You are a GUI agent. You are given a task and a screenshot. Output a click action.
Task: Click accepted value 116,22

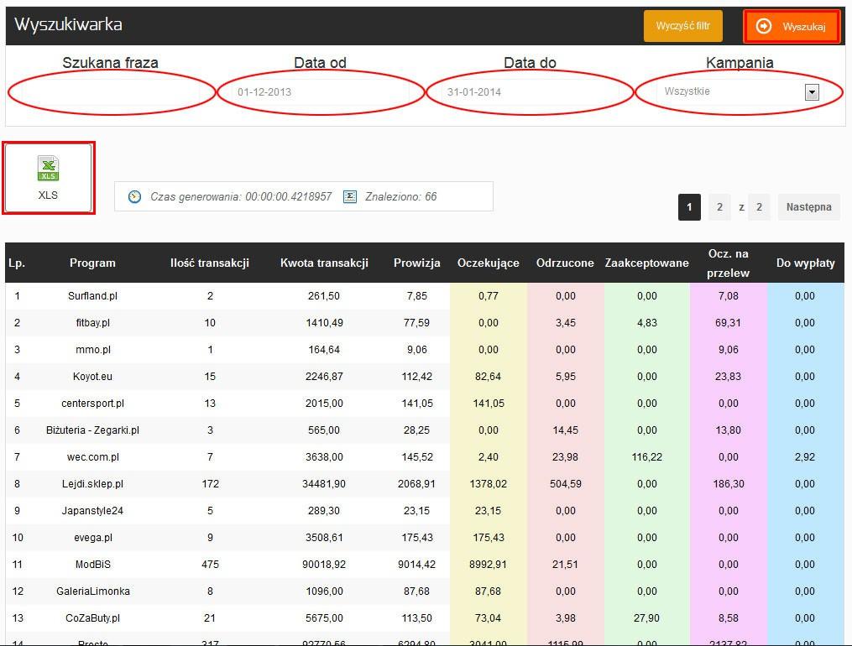(646, 457)
